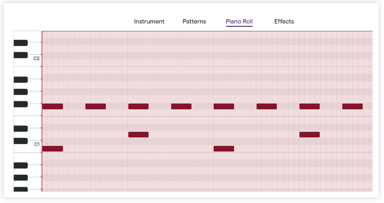The height and width of the screenshot is (203, 384).
Task: Select the Piano Roll tab
Action: [239, 21]
